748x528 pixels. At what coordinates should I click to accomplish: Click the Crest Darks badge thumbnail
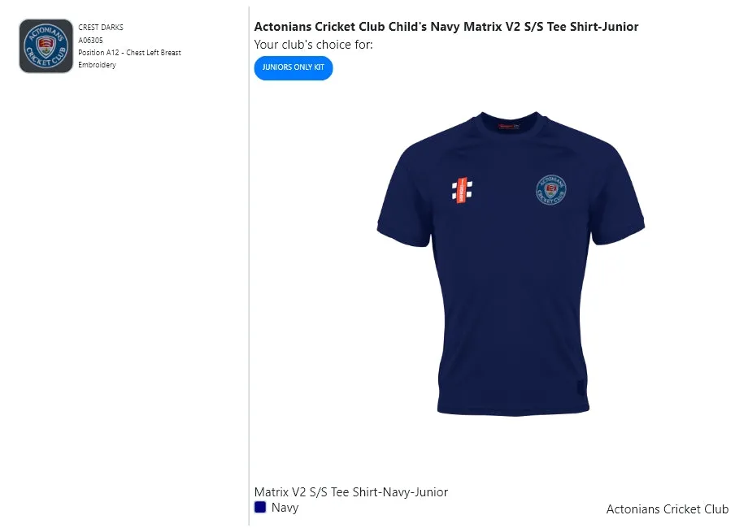tap(46, 46)
